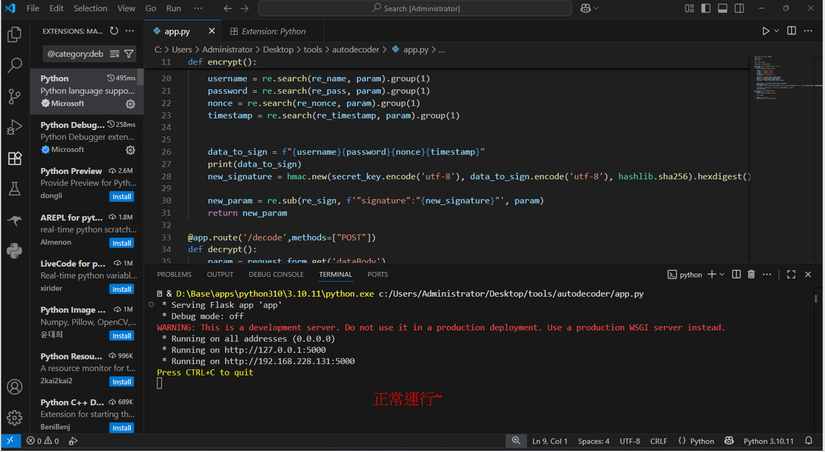Switch to the OUTPUT panel tab

[x=220, y=274]
